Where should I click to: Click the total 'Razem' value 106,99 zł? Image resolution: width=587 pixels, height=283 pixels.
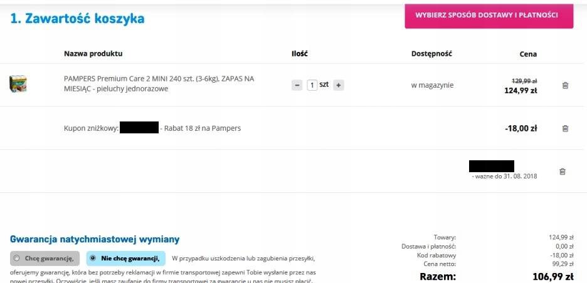point(553,277)
